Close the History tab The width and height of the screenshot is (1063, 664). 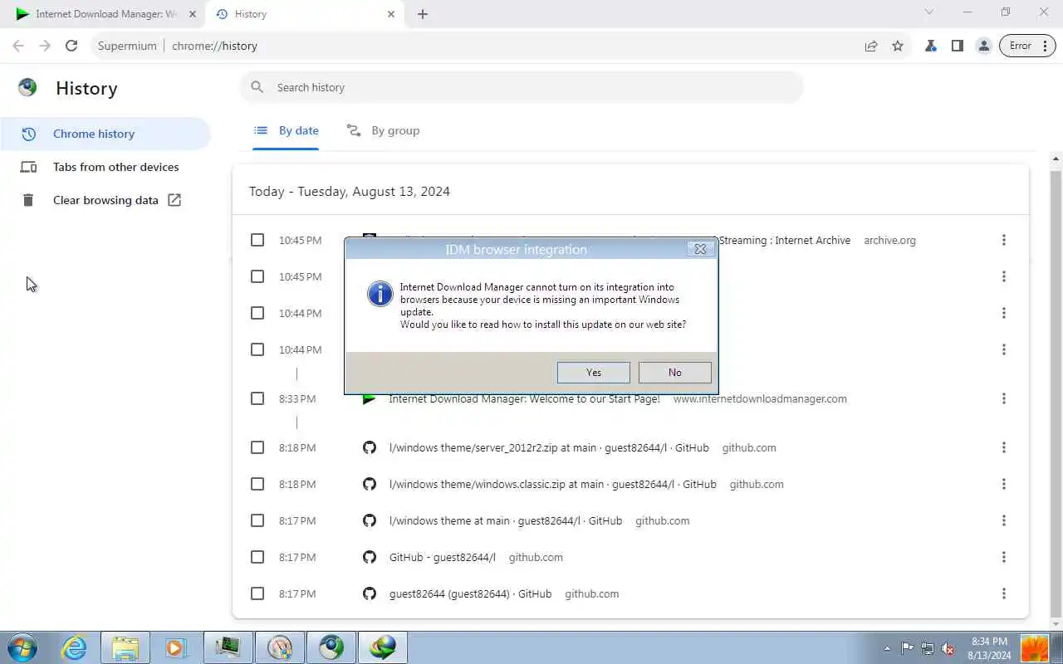[x=391, y=14]
